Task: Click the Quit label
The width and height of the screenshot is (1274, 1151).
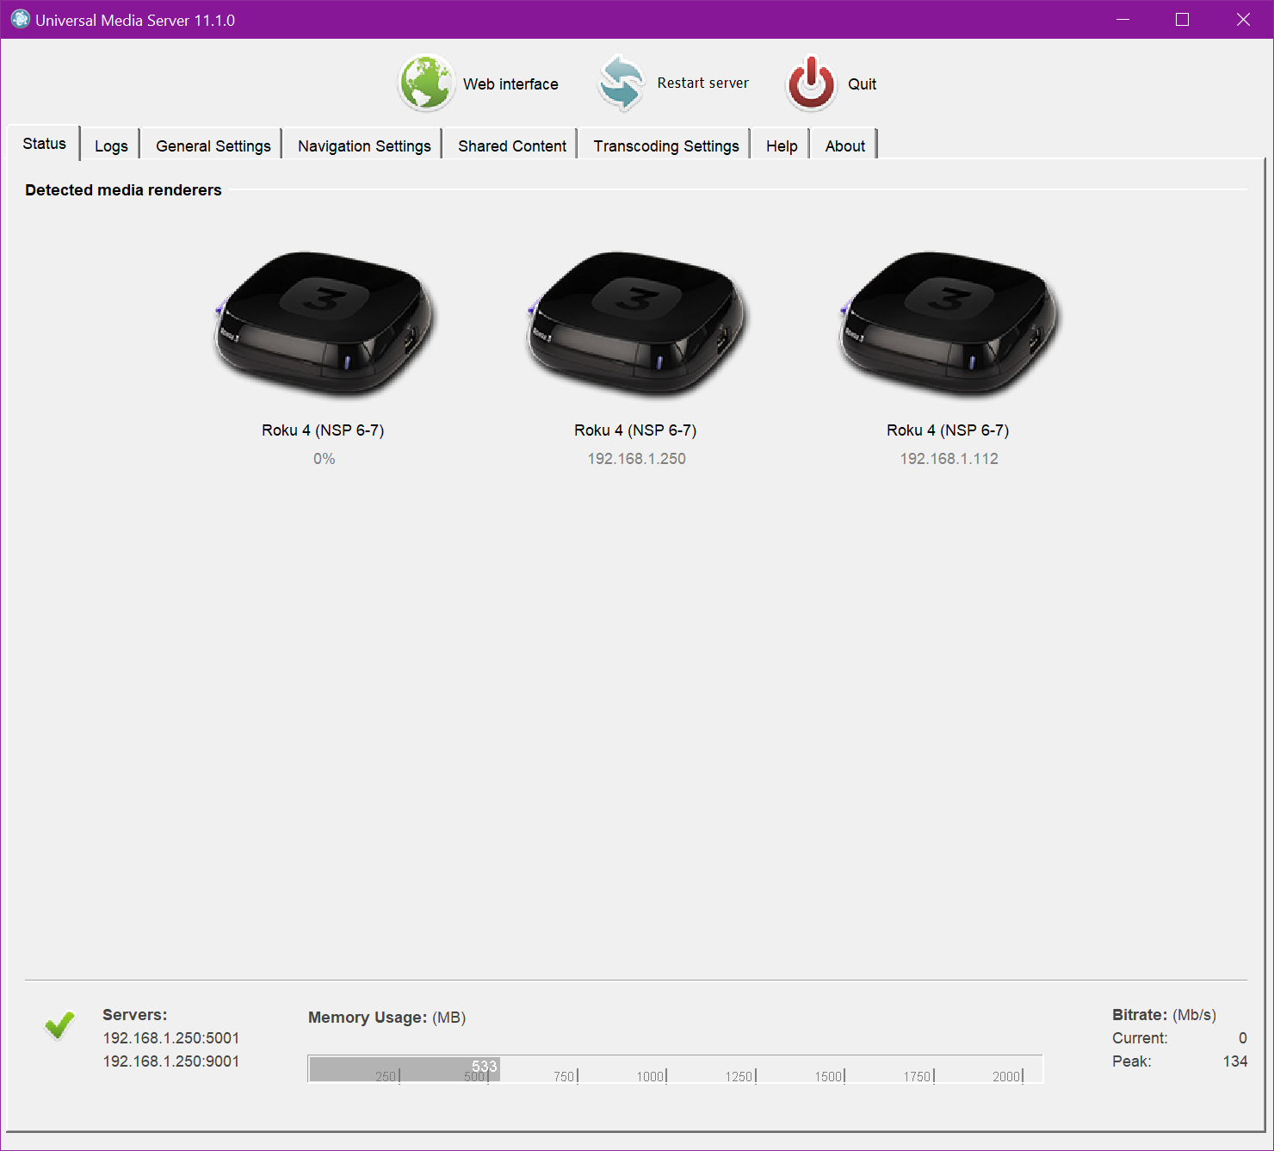Action: 862,84
